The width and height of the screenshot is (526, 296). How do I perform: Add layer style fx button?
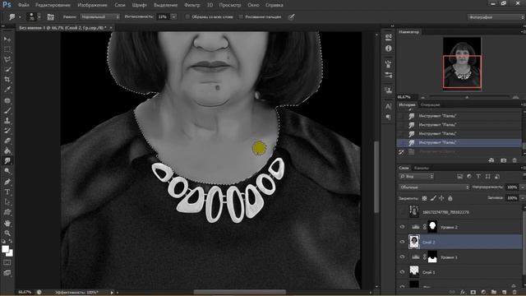[463, 292]
